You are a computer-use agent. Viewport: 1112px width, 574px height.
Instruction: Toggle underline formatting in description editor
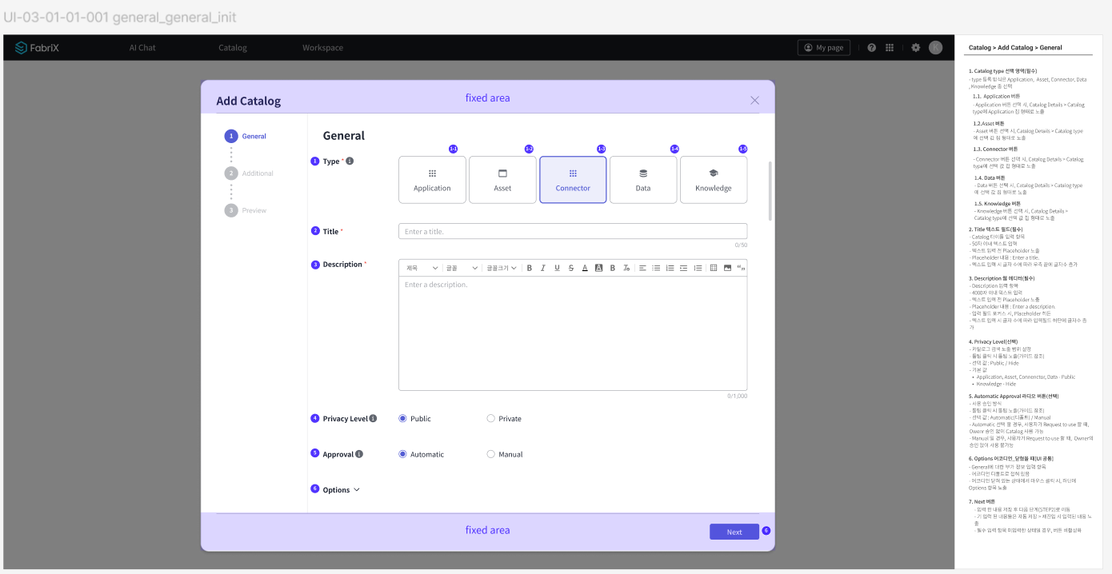coord(557,268)
